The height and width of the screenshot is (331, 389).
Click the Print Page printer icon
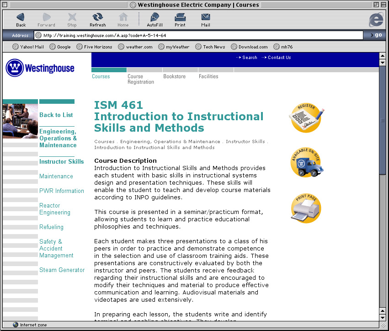tap(306, 208)
